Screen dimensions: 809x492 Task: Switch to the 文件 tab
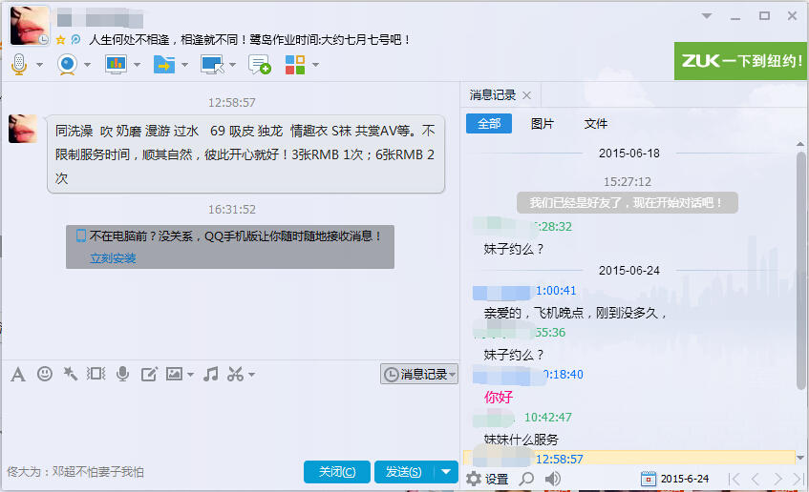(595, 124)
